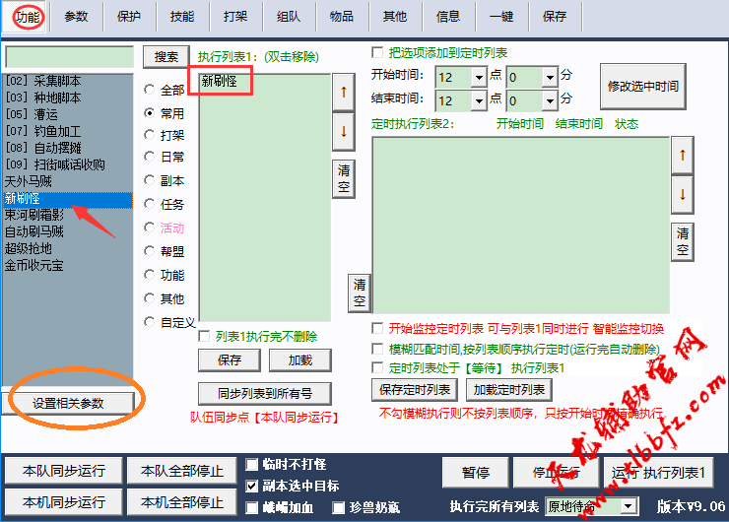Click the 搜索 button
Image resolution: width=729 pixels, height=522 pixels.
[166, 57]
